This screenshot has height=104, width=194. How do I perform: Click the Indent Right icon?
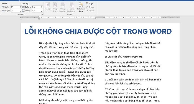[3, 11]
